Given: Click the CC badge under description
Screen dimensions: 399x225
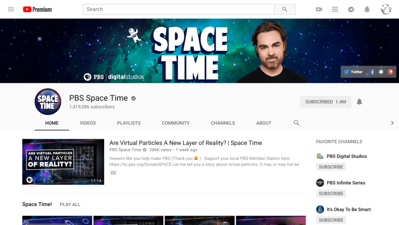Looking at the screenshot, I should pyautogui.click(x=113, y=173).
